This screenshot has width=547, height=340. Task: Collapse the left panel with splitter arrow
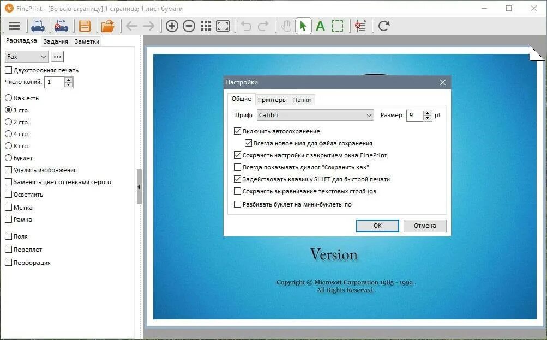pyautogui.click(x=139, y=187)
